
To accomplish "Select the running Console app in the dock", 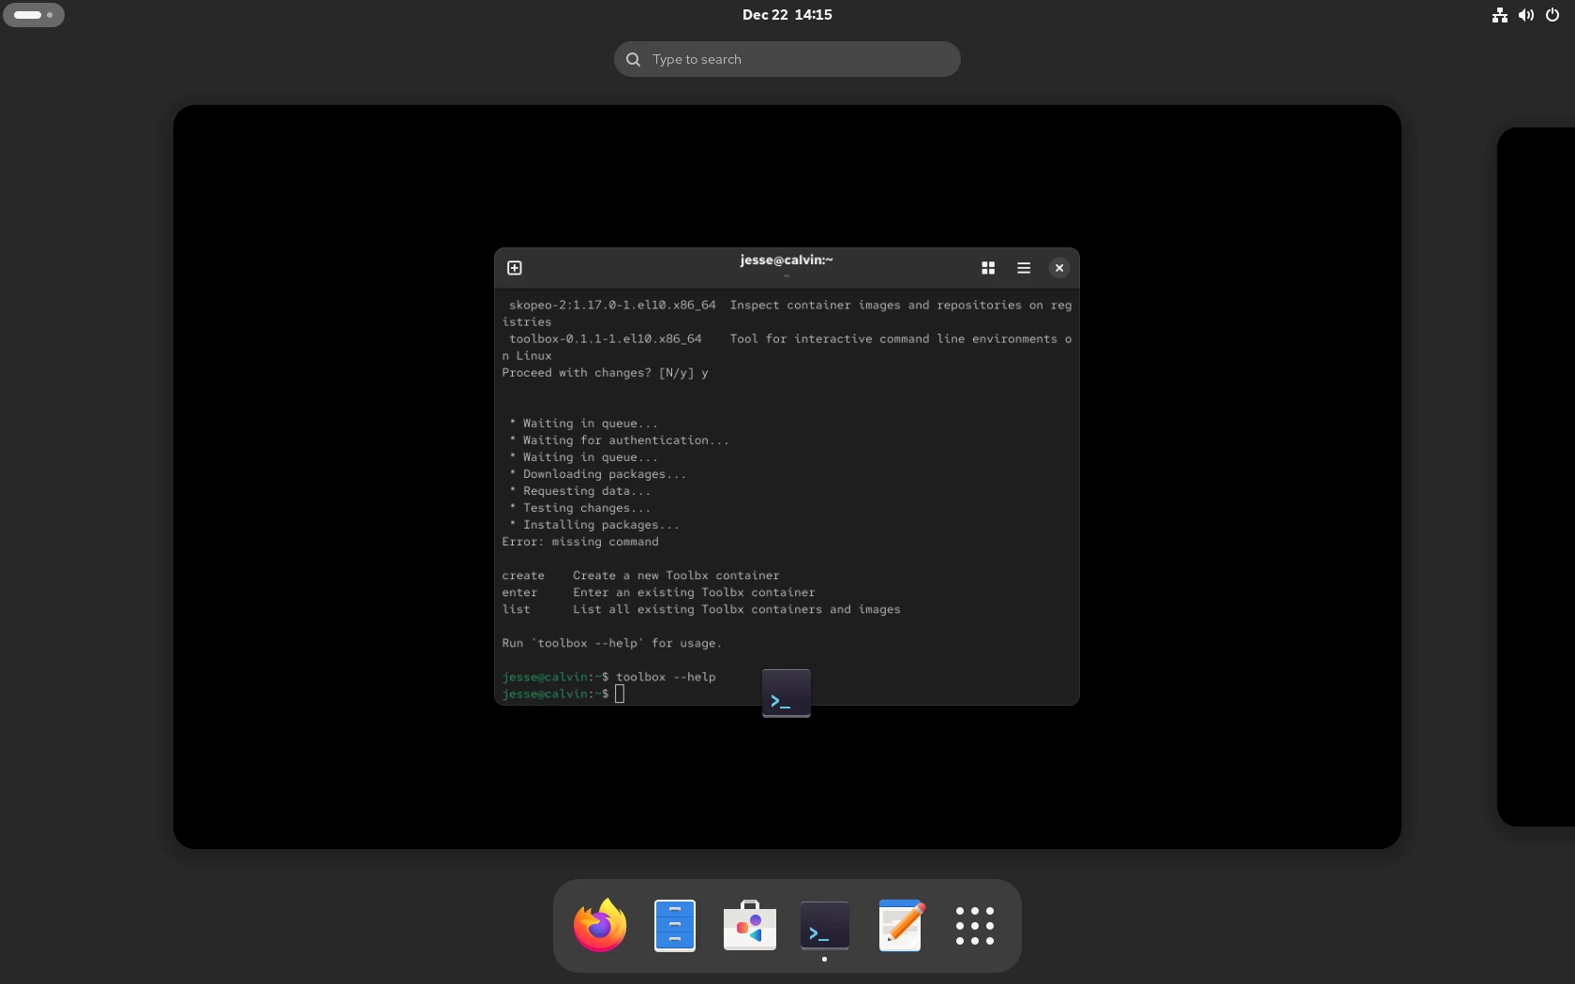I will (x=824, y=926).
